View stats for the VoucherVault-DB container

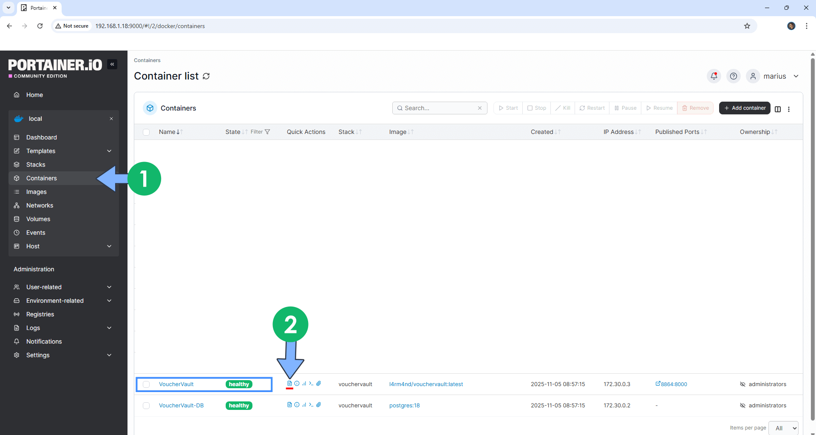tap(304, 405)
